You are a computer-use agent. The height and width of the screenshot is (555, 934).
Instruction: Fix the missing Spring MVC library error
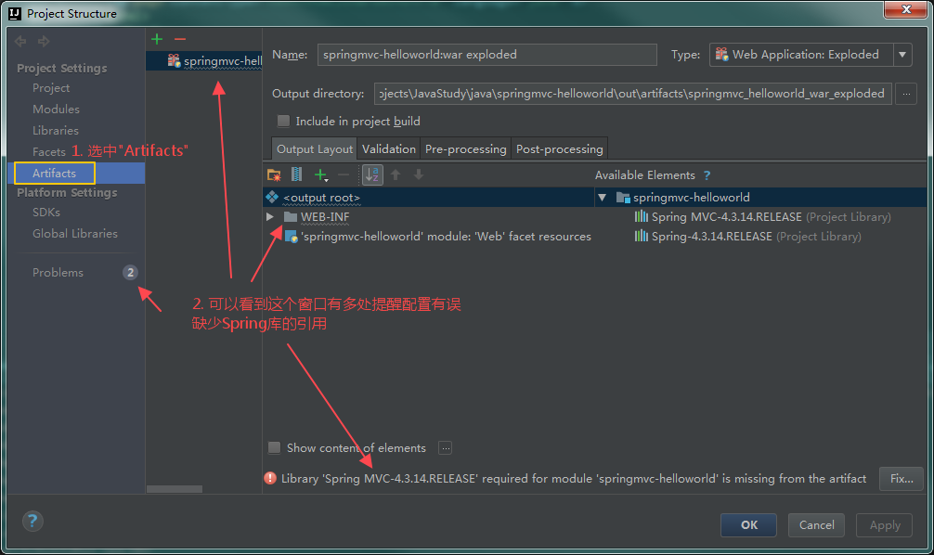click(900, 478)
